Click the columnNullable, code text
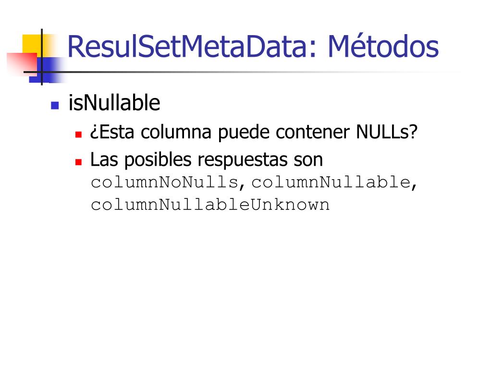 334,182
